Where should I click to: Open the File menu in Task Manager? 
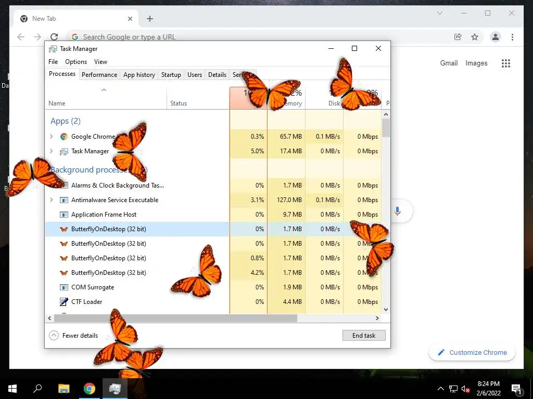point(53,62)
